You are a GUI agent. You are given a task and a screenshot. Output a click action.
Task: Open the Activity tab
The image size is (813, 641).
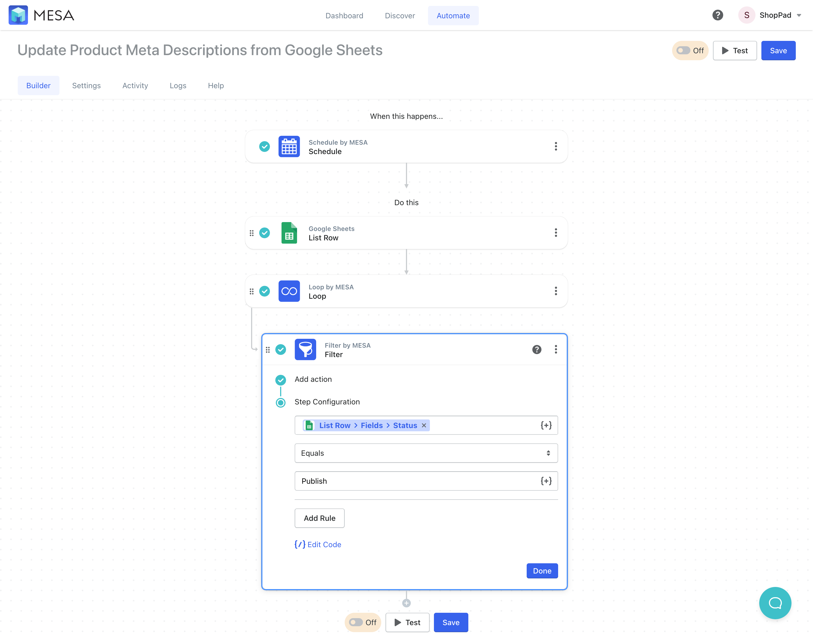point(135,86)
